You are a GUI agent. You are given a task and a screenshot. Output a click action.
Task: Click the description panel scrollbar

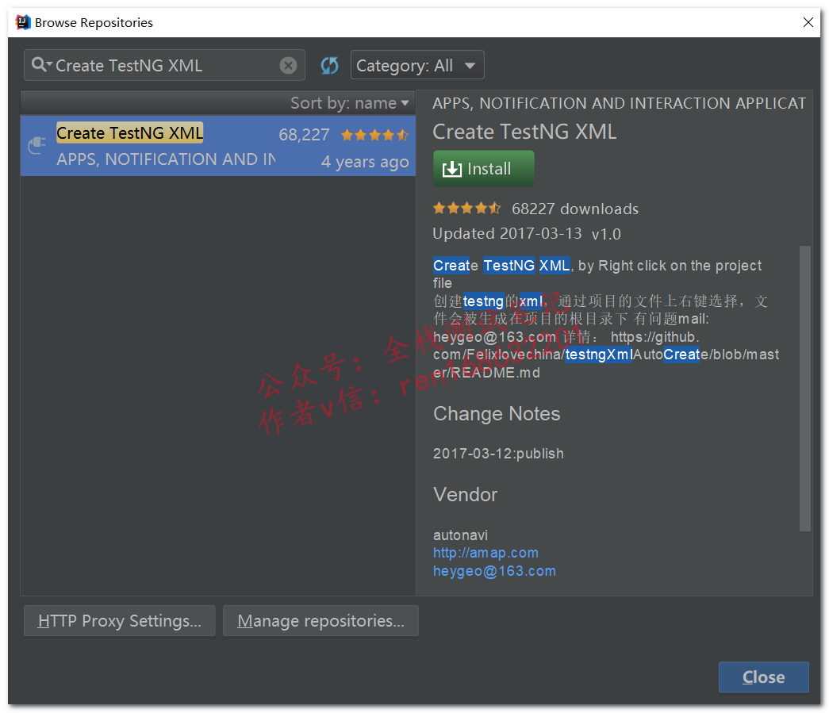coord(804,388)
